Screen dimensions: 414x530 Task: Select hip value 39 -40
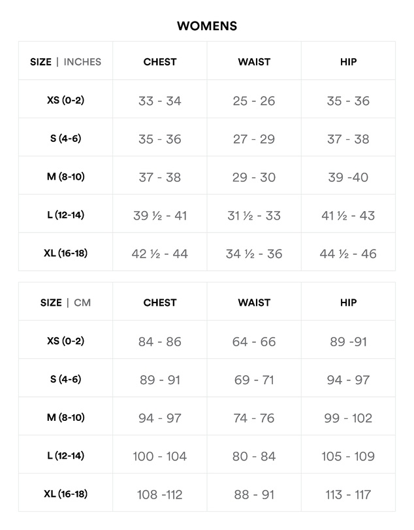pyautogui.click(x=348, y=177)
